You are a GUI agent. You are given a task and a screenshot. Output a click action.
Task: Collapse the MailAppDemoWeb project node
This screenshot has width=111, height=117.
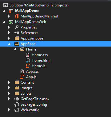pyautogui.click(x=4, y=22)
